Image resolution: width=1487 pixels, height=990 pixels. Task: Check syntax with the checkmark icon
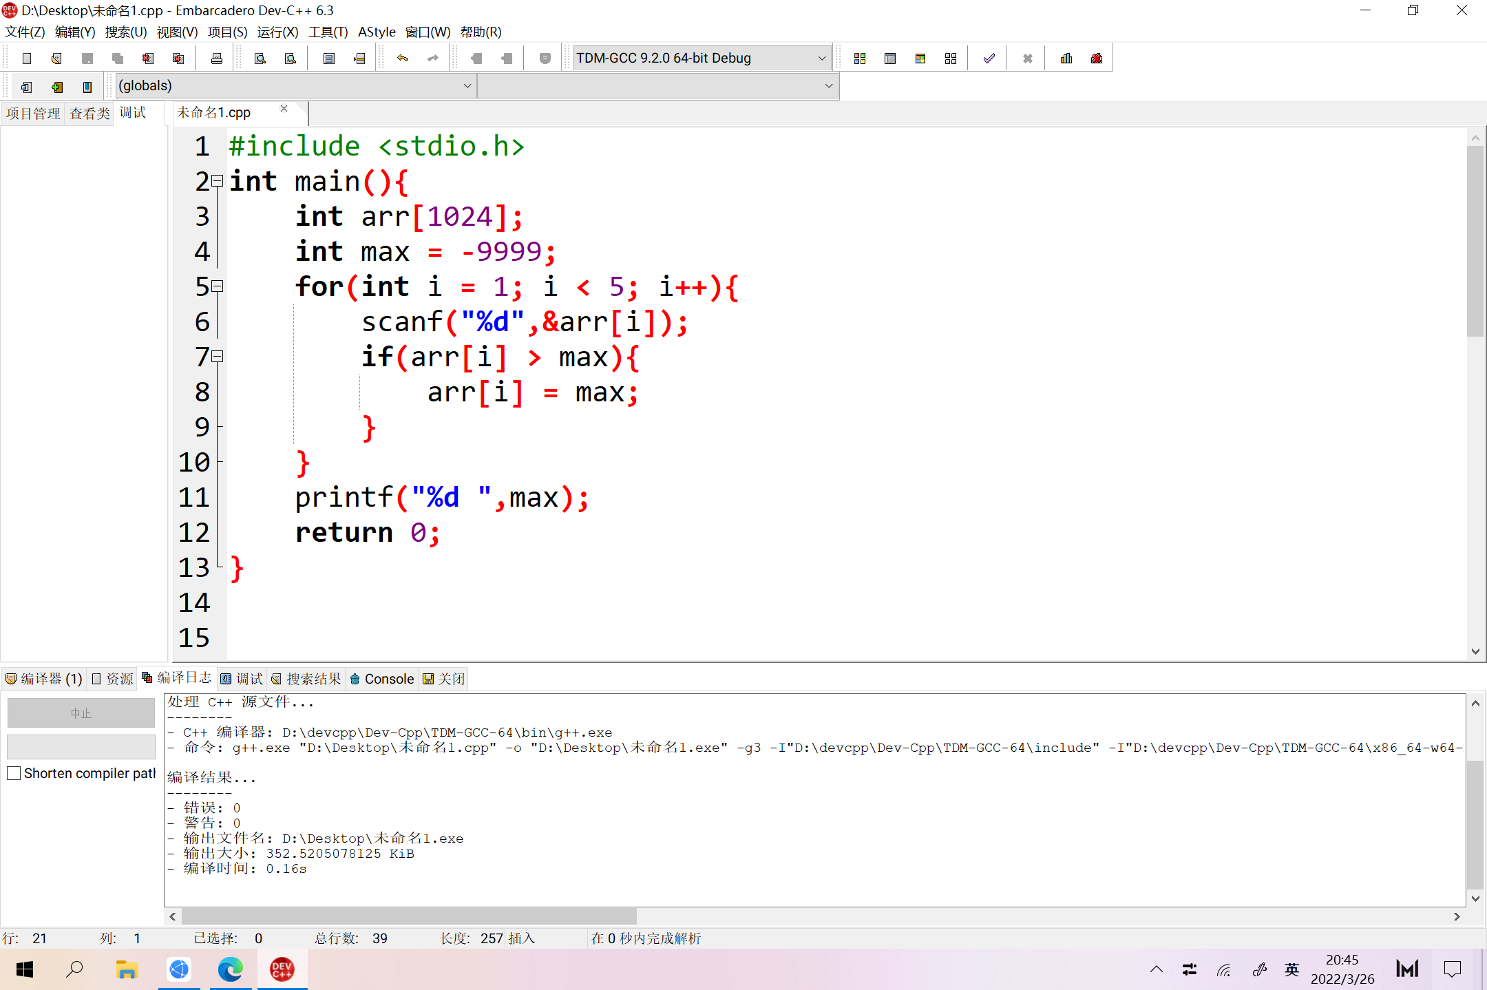click(987, 57)
